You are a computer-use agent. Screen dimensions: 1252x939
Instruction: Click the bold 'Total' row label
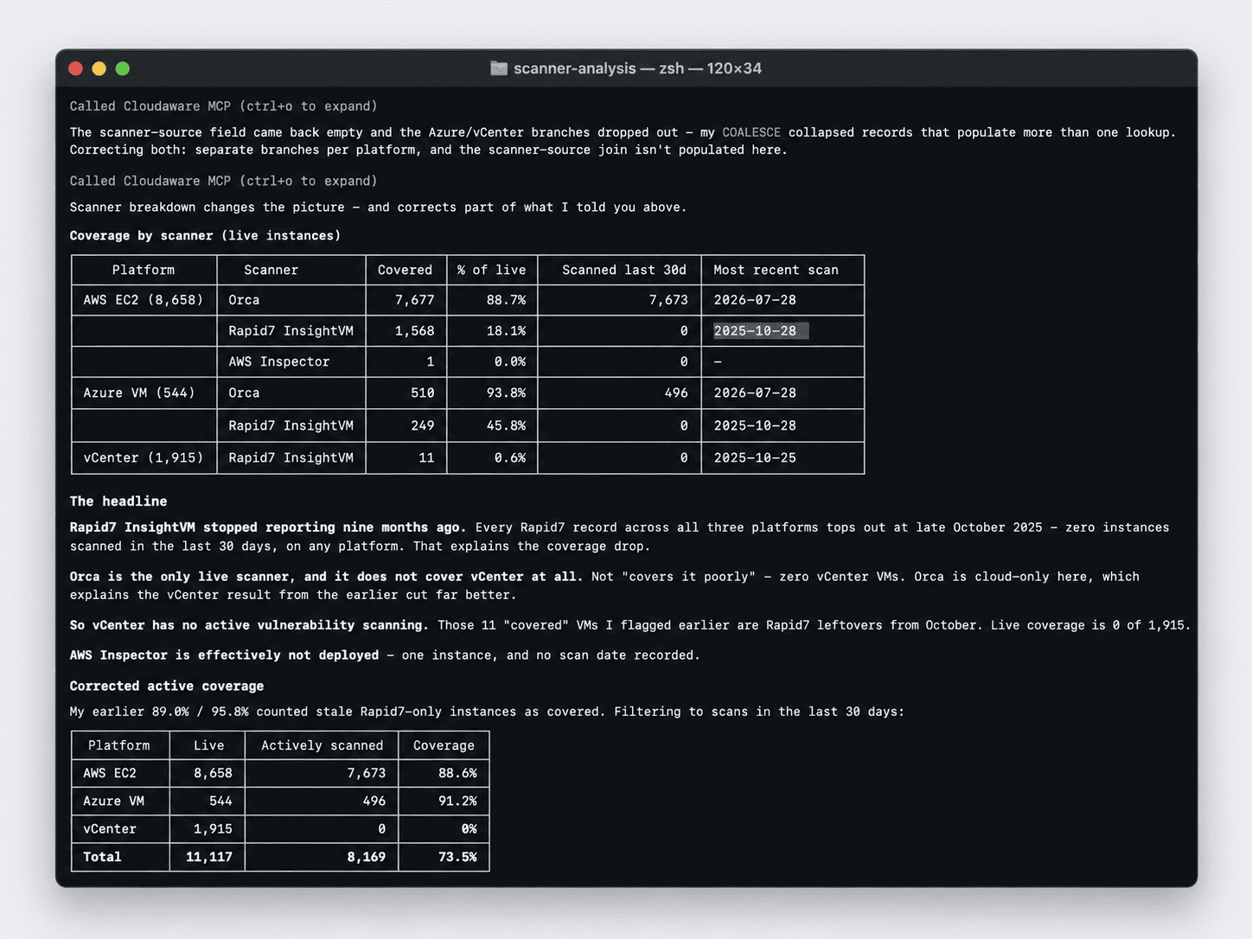coord(102,857)
